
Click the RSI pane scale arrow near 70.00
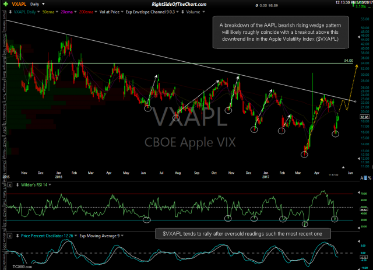point(359,192)
